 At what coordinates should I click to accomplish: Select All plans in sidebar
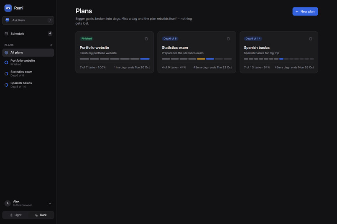[x=28, y=53]
